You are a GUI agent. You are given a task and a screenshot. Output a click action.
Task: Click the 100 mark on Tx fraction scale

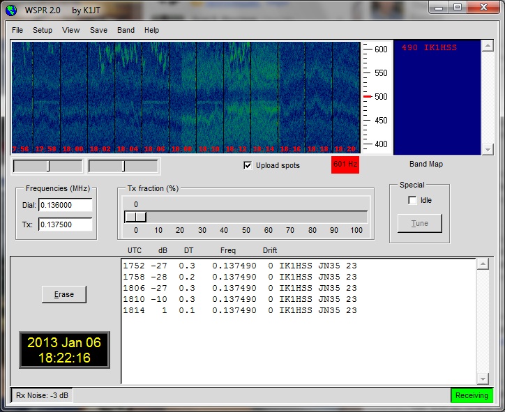[356, 230]
